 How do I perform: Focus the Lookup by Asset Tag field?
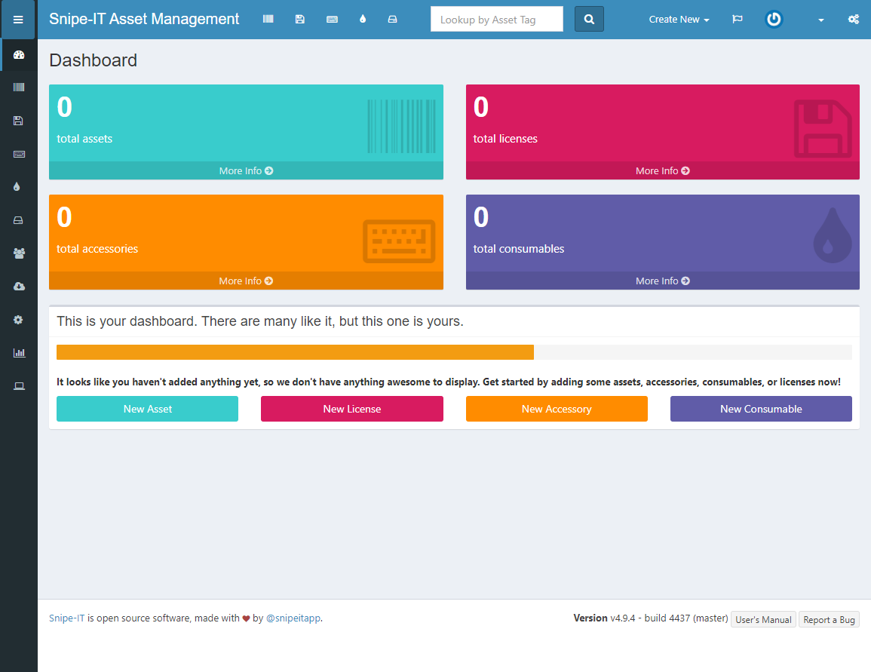coord(497,20)
